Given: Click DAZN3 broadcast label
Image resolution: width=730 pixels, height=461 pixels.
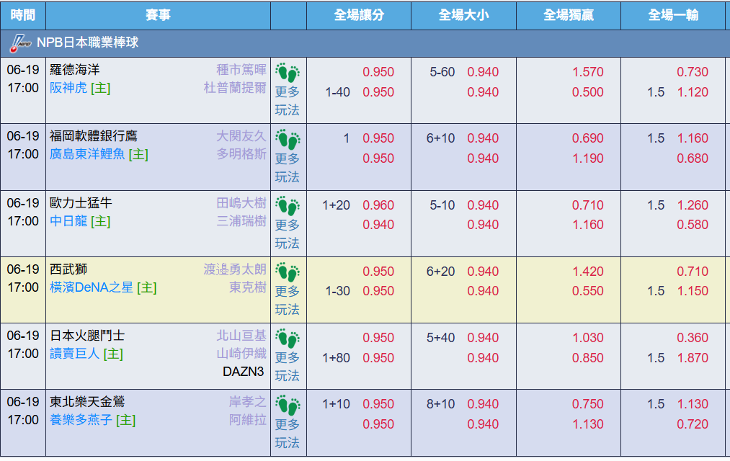Looking at the screenshot, I should pos(243,372).
